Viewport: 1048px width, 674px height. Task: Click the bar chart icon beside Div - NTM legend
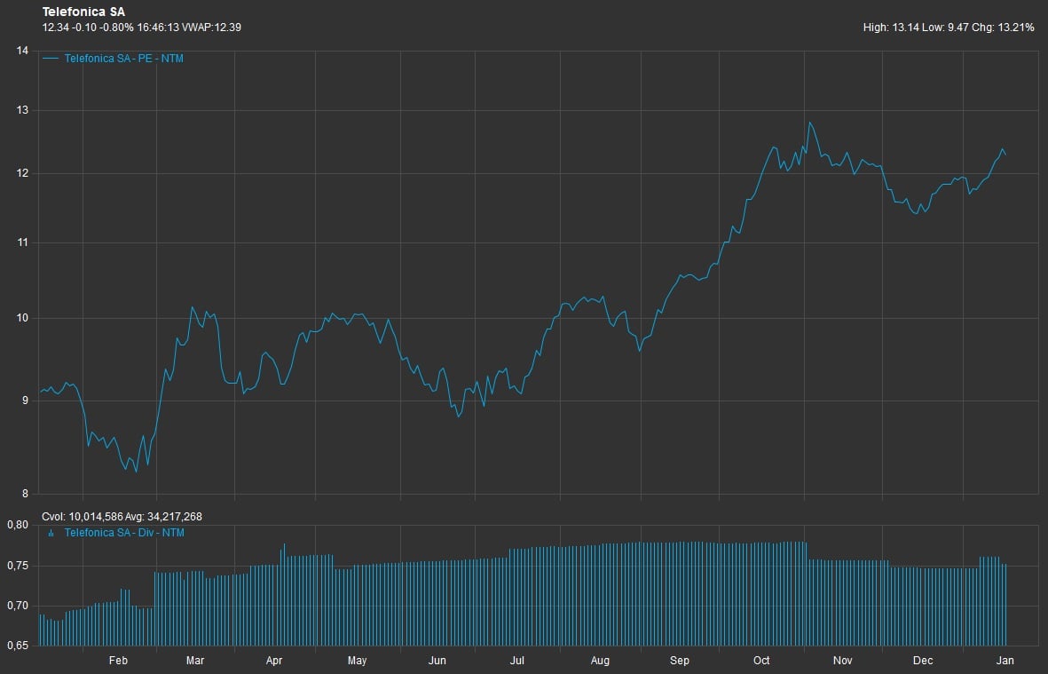click(51, 533)
